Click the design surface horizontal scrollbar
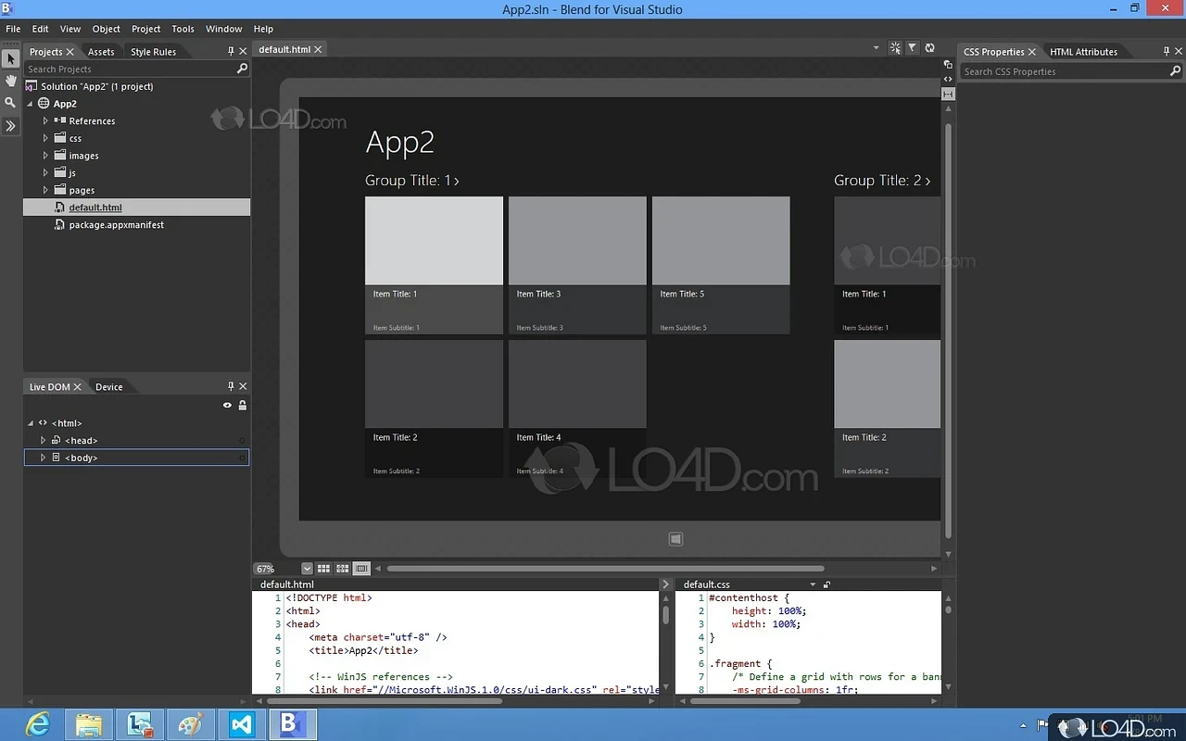 (x=605, y=569)
